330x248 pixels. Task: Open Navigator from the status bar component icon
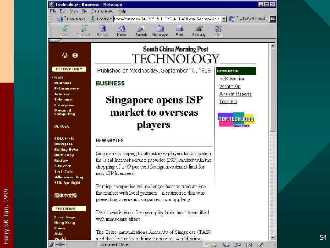(x=214, y=245)
